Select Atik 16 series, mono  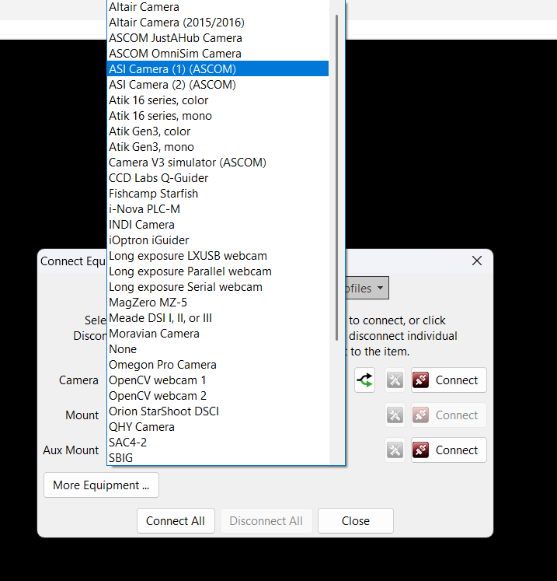click(x=218, y=116)
